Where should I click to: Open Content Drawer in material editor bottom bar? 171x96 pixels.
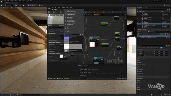52,78
